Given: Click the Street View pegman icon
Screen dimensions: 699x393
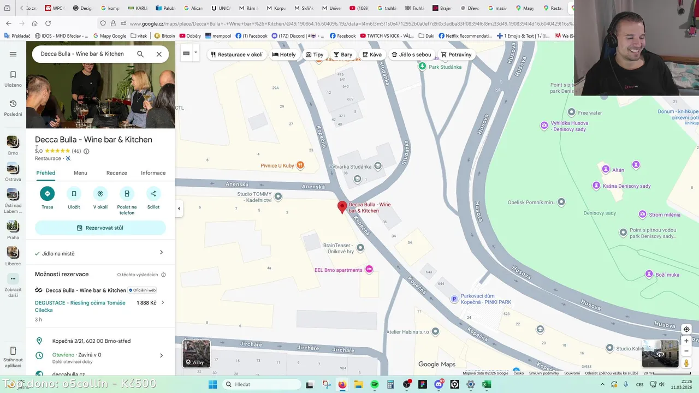Looking at the screenshot, I should 686,363.
